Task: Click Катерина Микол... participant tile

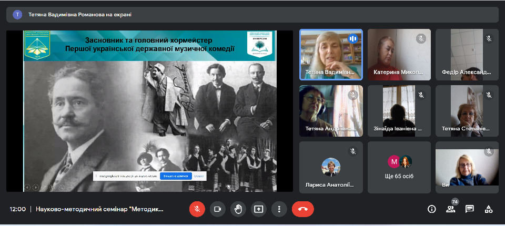Action: click(399, 54)
